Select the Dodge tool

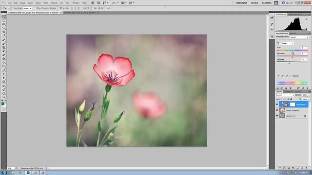(x=3, y=66)
